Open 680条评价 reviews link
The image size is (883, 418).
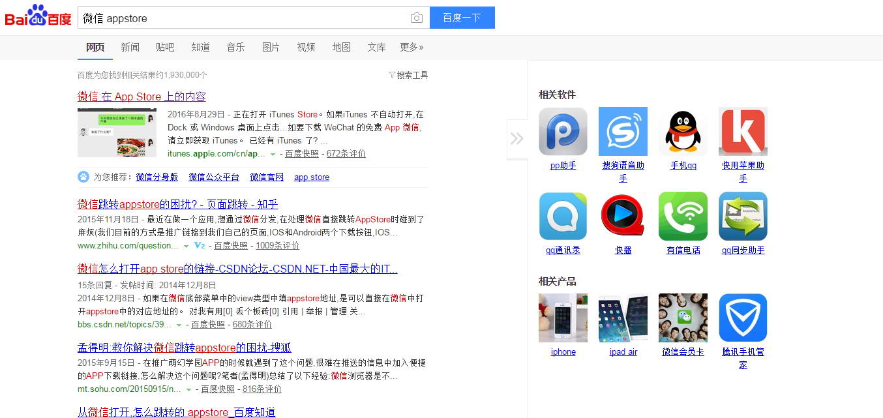point(252,324)
